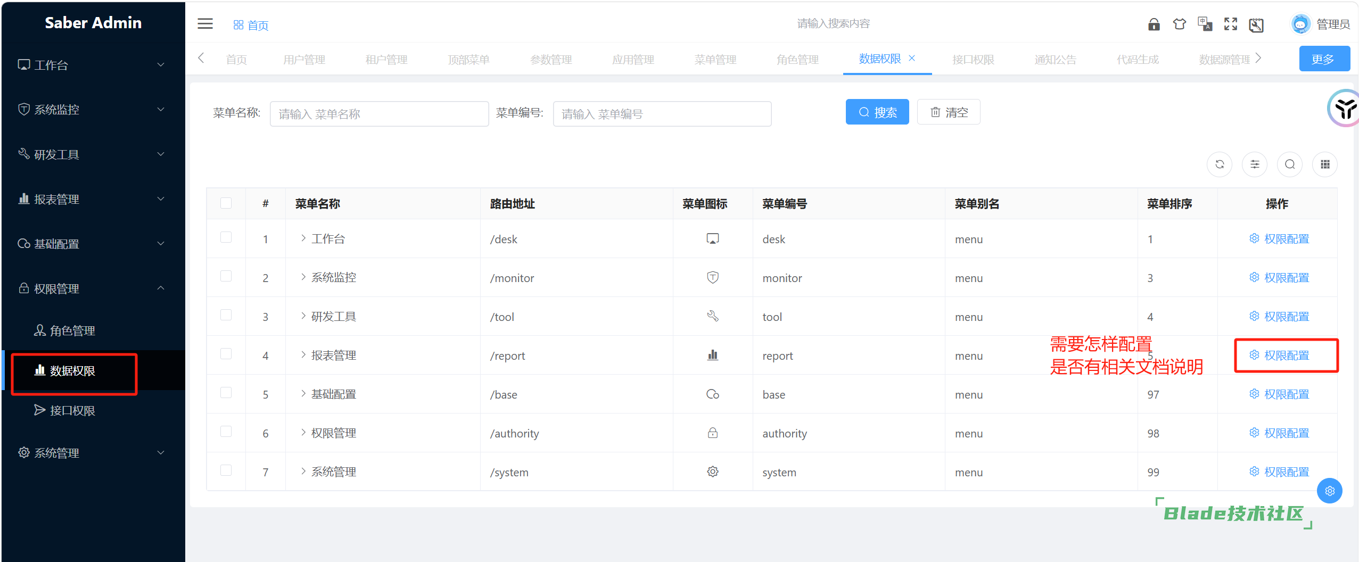This screenshot has height=562, width=1359.
Task: Check the 研发工具 row checkbox
Action: click(x=226, y=315)
